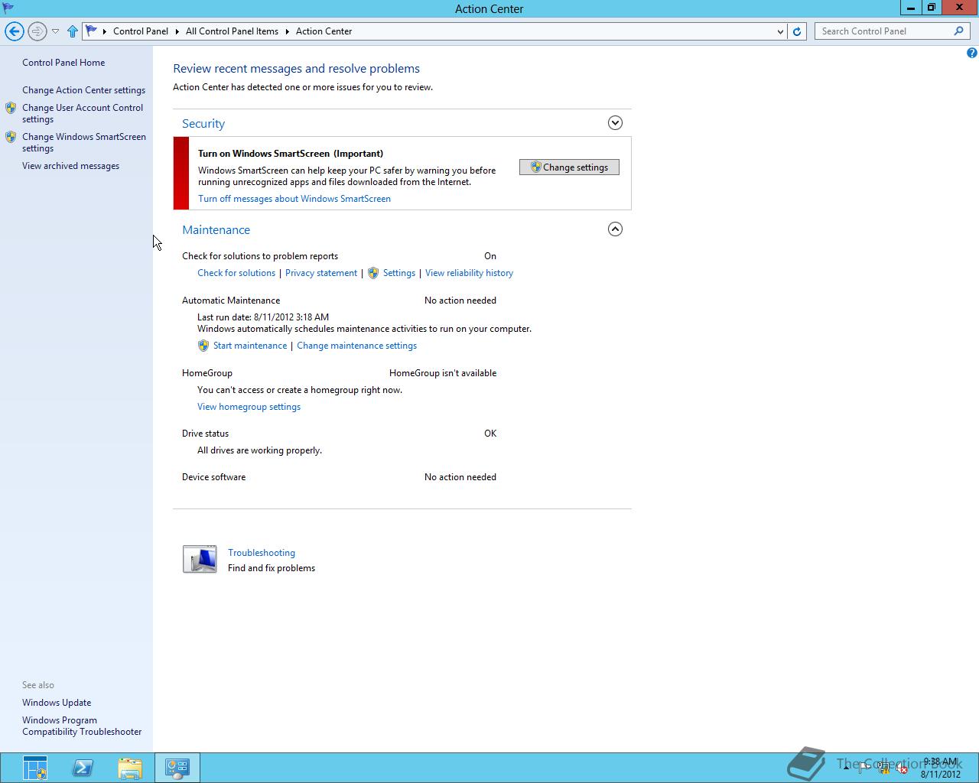Click the Troubleshooting computer icon
This screenshot has height=783, width=979.
click(x=200, y=559)
